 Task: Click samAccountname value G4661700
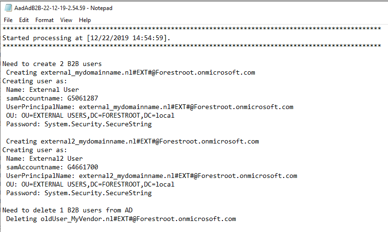[x=83, y=167]
